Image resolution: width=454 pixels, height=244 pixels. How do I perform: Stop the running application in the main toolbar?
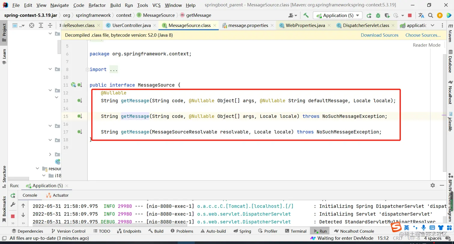[x=410, y=15]
